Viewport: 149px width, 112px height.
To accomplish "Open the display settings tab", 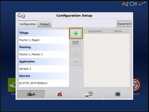I will [x=118, y=94].
